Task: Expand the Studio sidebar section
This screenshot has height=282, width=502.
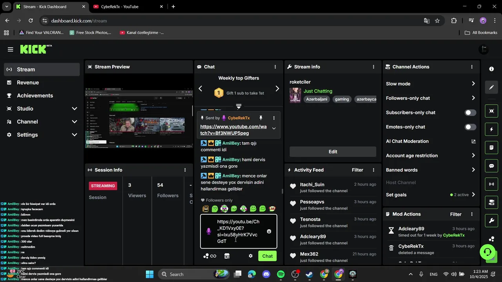Action: click(75, 108)
